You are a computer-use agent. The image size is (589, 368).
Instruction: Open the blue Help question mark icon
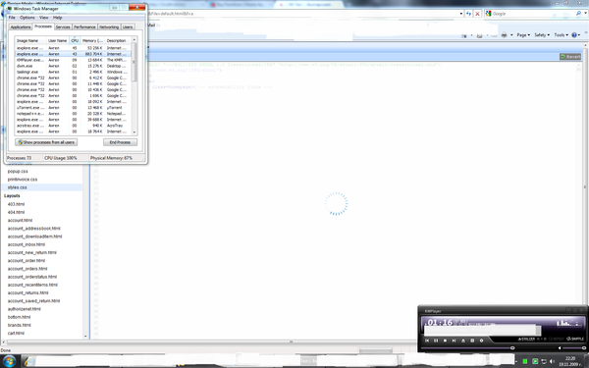[x=574, y=35]
